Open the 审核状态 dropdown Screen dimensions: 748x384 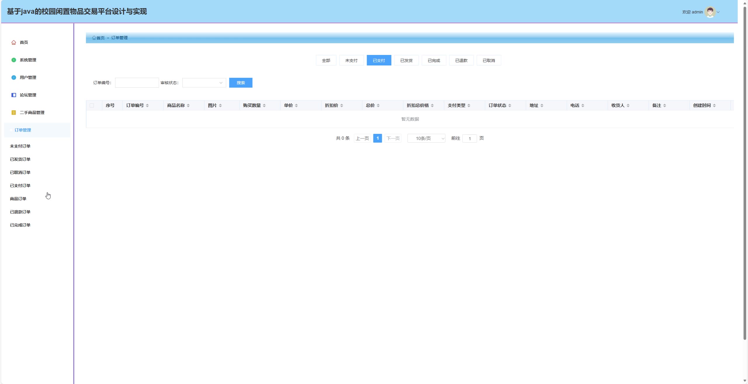coord(204,83)
